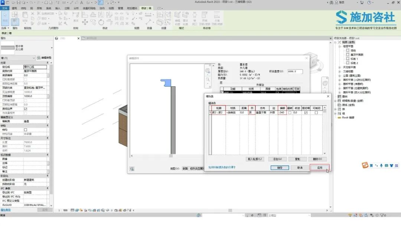Image resolution: width=401 pixels, height=226 pixels.
Task: Toggle the 可剖切 checkbox in wall sweep row 1
Action: coord(316,113)
